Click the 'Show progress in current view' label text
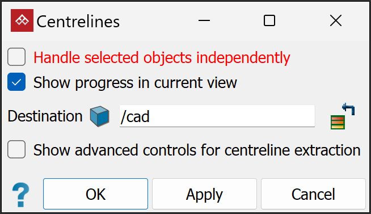Image resolution: width=371 pixels, height=214 pixels. [x=135, y=83]
